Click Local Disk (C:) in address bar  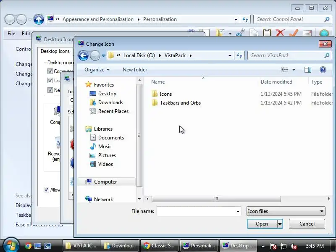(139, 55)
